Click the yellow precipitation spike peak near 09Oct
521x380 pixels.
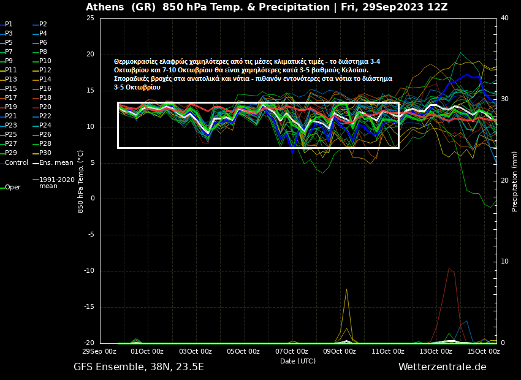pyautogui.click(x=346, y=289)
